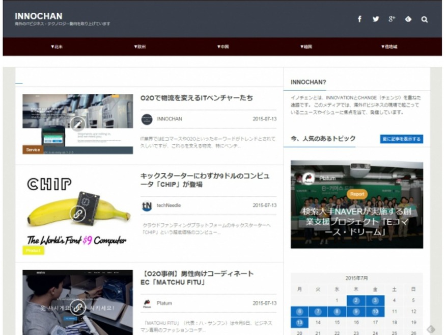Click the INNOCHAN author avatar
This screenshot has height=335, width=446.
pyautogui.click(x=147, y=119)
